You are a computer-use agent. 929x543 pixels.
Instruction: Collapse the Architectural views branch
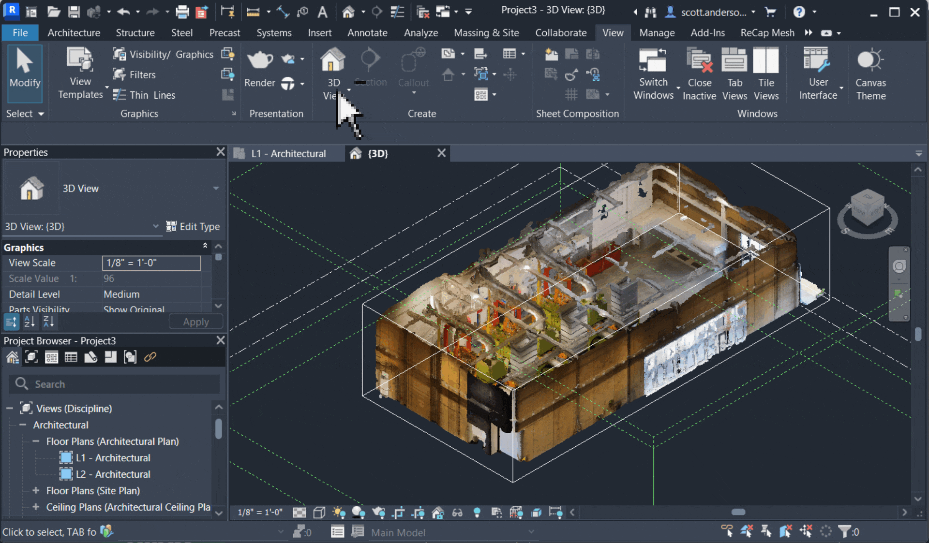tap(23, 425)
